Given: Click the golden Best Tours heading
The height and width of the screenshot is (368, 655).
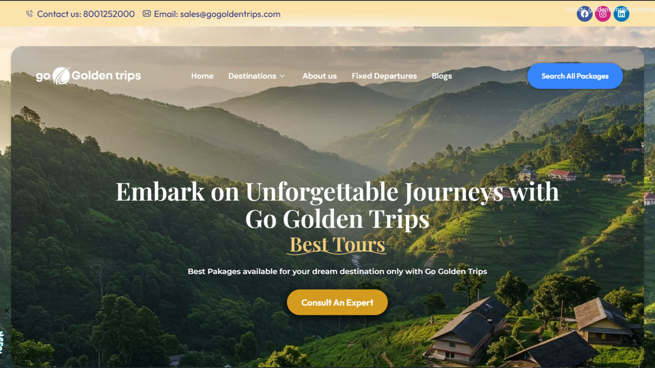Looking at the screenshot, I should tap(337, 245).
